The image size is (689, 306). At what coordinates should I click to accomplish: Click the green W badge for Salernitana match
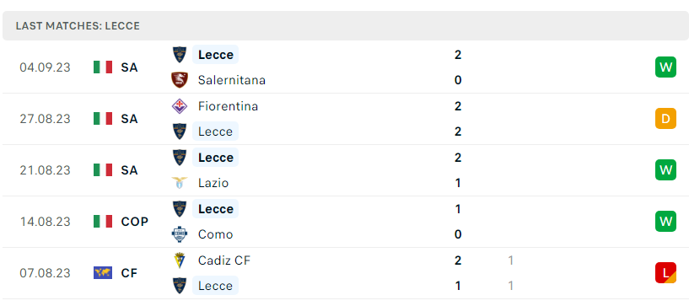pos(665,67)
